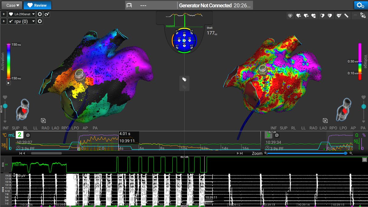Image resolution: width=368 pixels, height=207 pixels.
Task: Toggle the heart-with-eye visibility icon in top toolbar
Action: [x=290, y=16]
